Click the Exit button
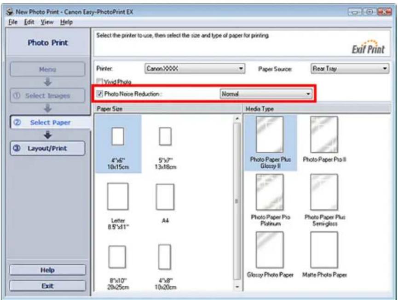 47,286
